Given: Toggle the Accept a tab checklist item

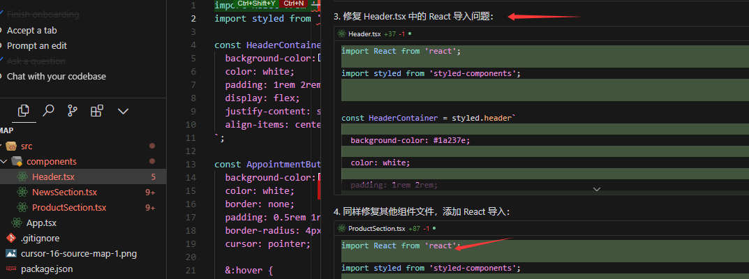Looking at the screenshot, I should click(x=31, y=31).
